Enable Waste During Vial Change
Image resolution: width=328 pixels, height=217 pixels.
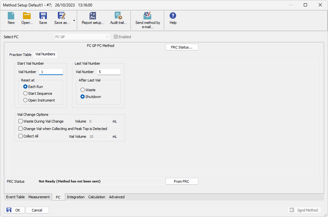(20, 121)
